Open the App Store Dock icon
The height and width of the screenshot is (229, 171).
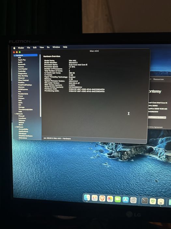point(125,200)
